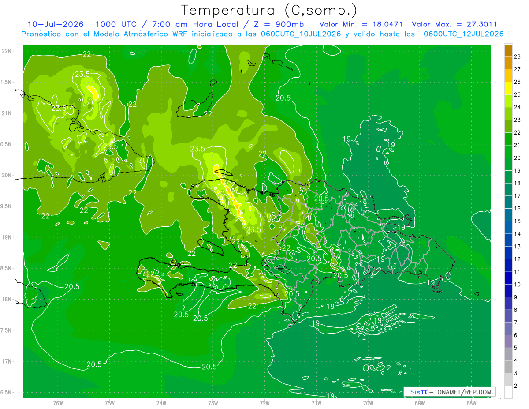Click the "Sisπ" logo text

419,392
